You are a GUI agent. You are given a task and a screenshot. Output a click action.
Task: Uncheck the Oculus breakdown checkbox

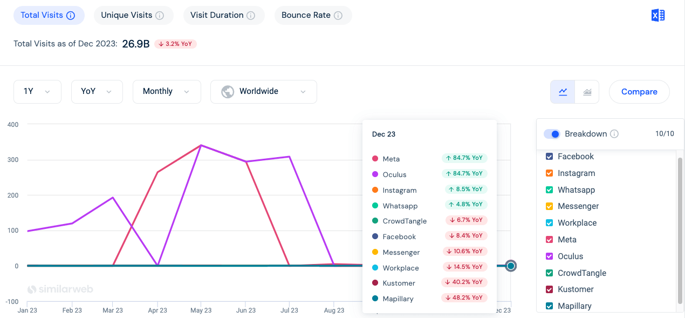(549, 256)
